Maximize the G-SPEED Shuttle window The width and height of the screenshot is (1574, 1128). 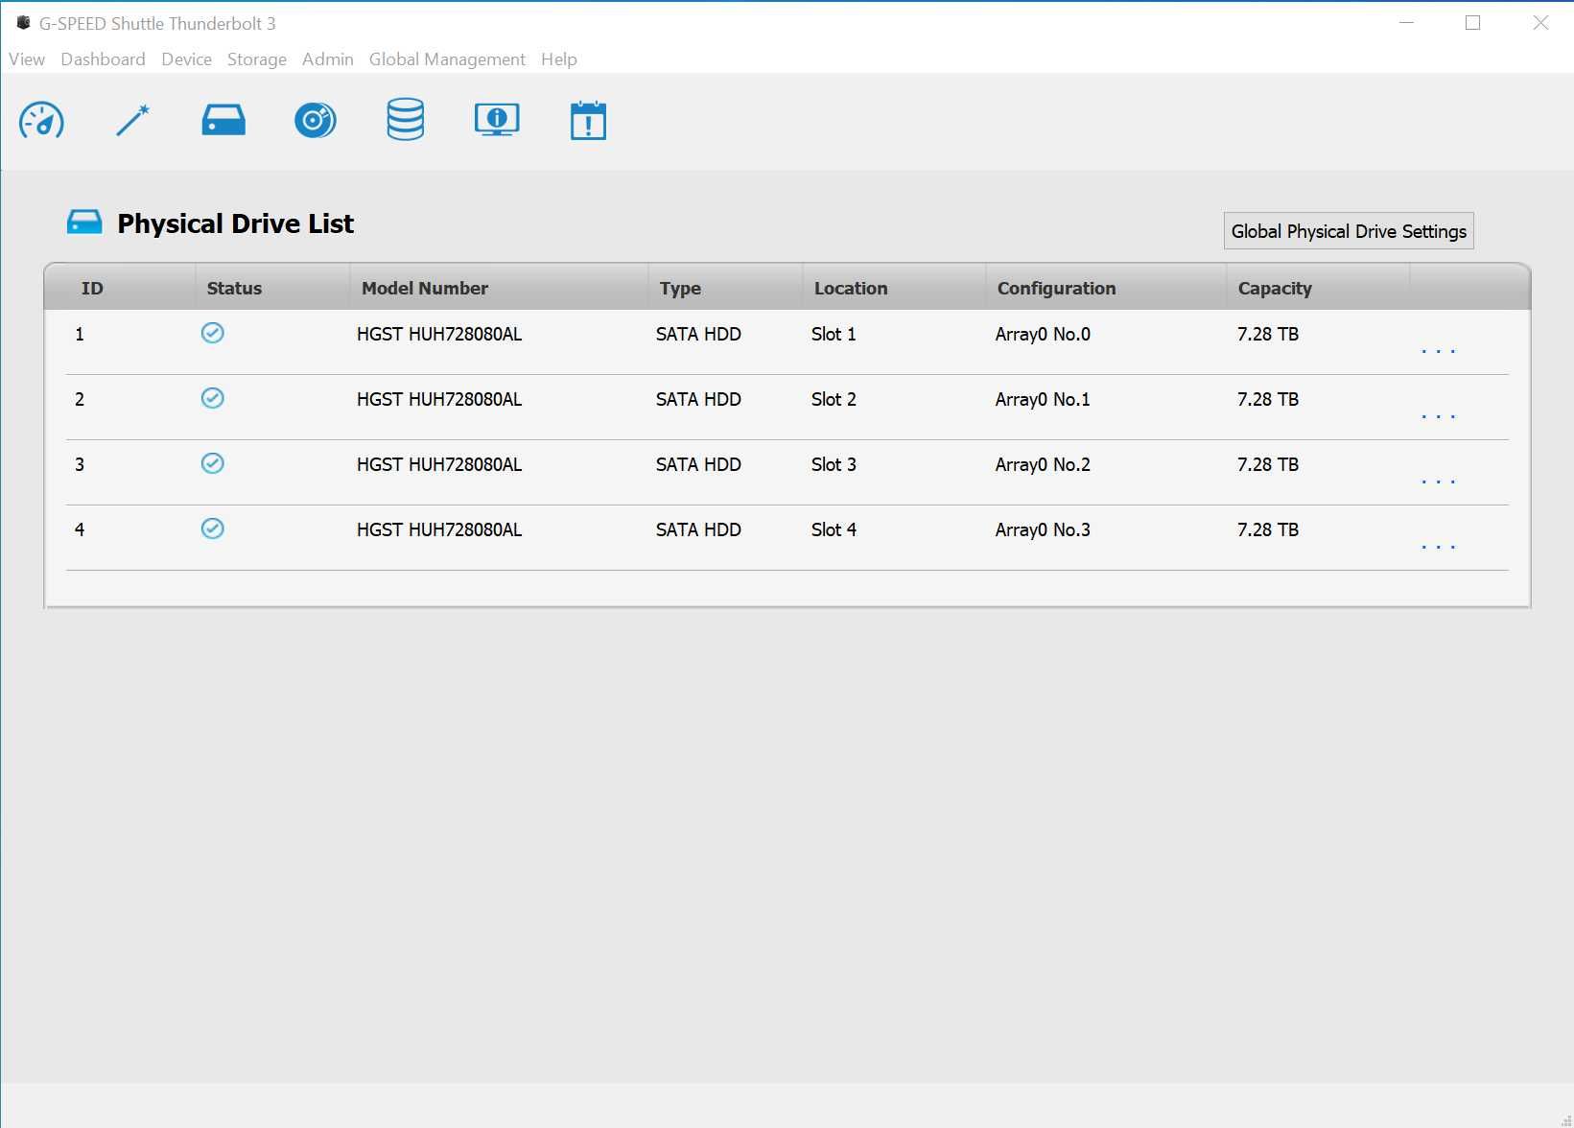1473,23
